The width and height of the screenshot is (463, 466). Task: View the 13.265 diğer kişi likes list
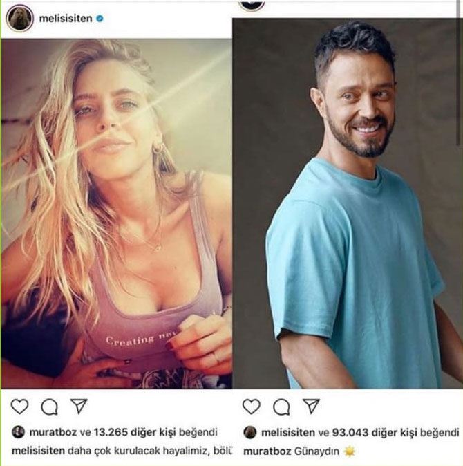(x=135, y=432)
